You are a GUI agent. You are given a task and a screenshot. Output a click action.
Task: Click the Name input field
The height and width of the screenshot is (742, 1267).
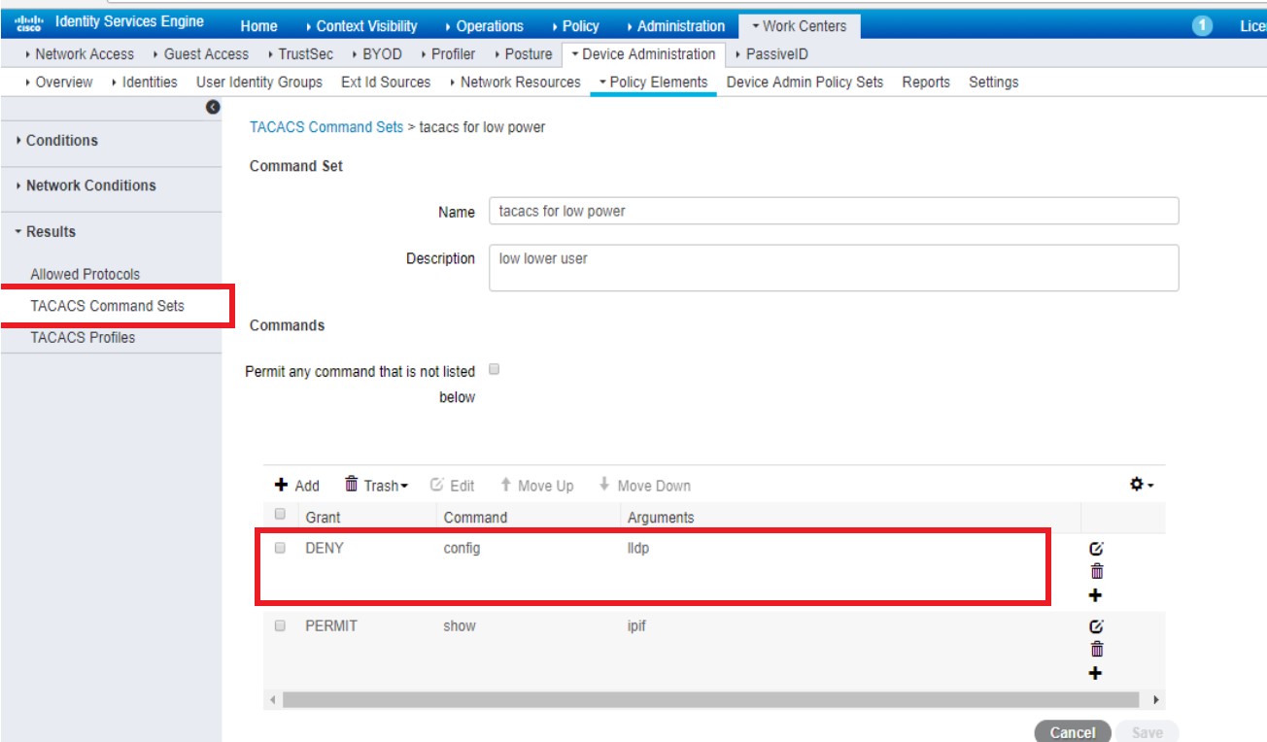(x=834, y=211)
